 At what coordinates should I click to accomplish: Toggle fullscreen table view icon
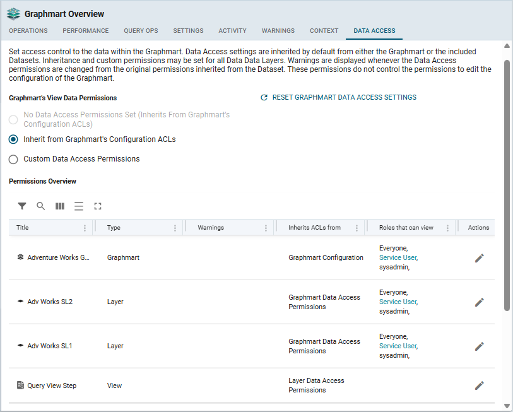[x=98, y=206]
